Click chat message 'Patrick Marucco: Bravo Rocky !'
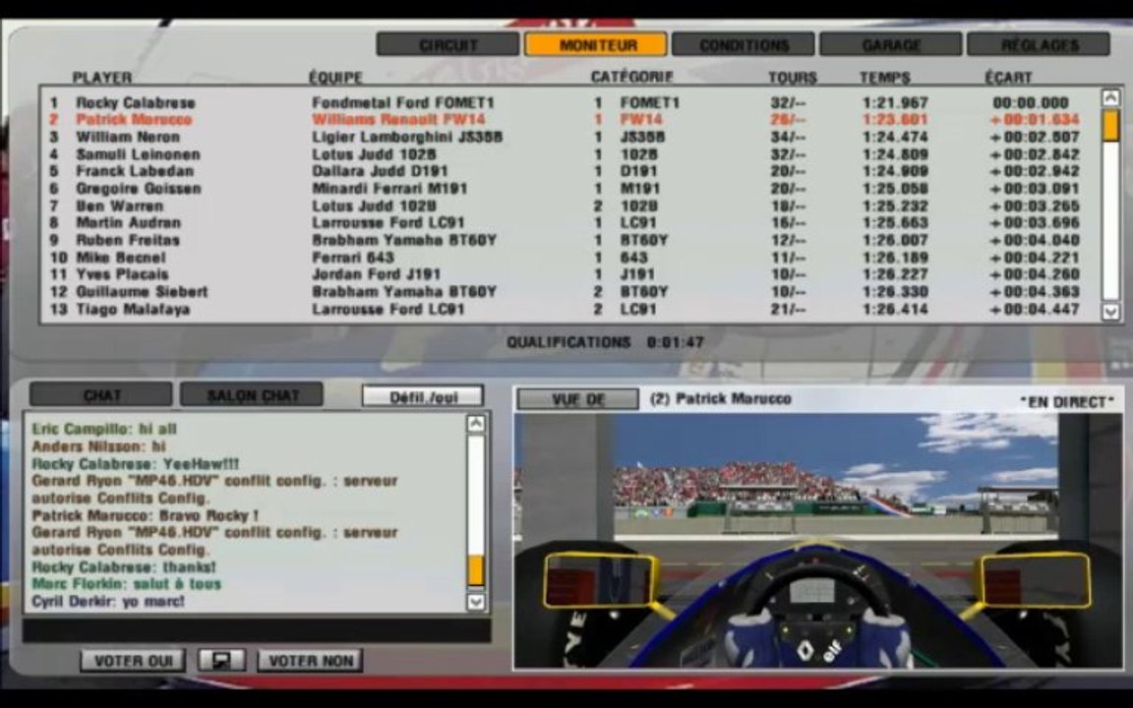 pyautogui.click(x=145, y=516)
